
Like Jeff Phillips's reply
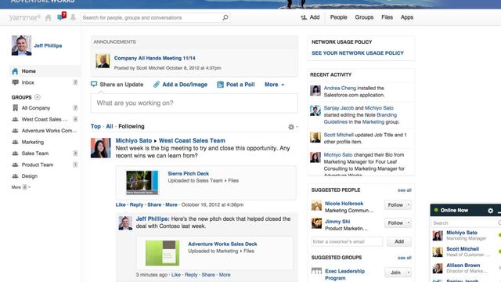175,275
